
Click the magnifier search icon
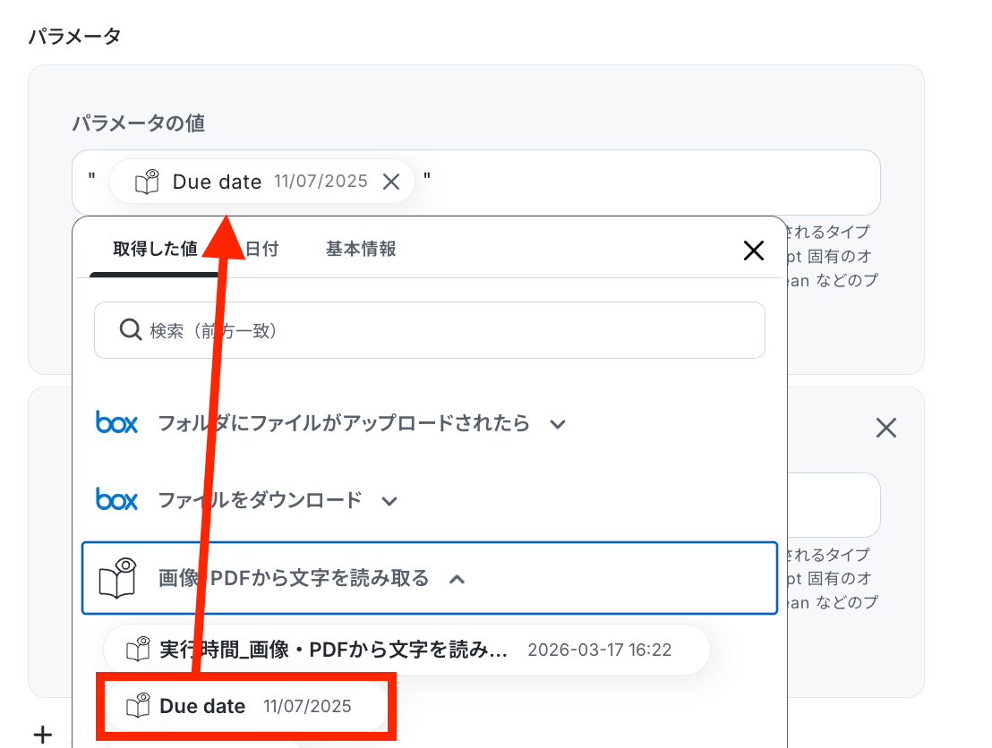(131, 330)
